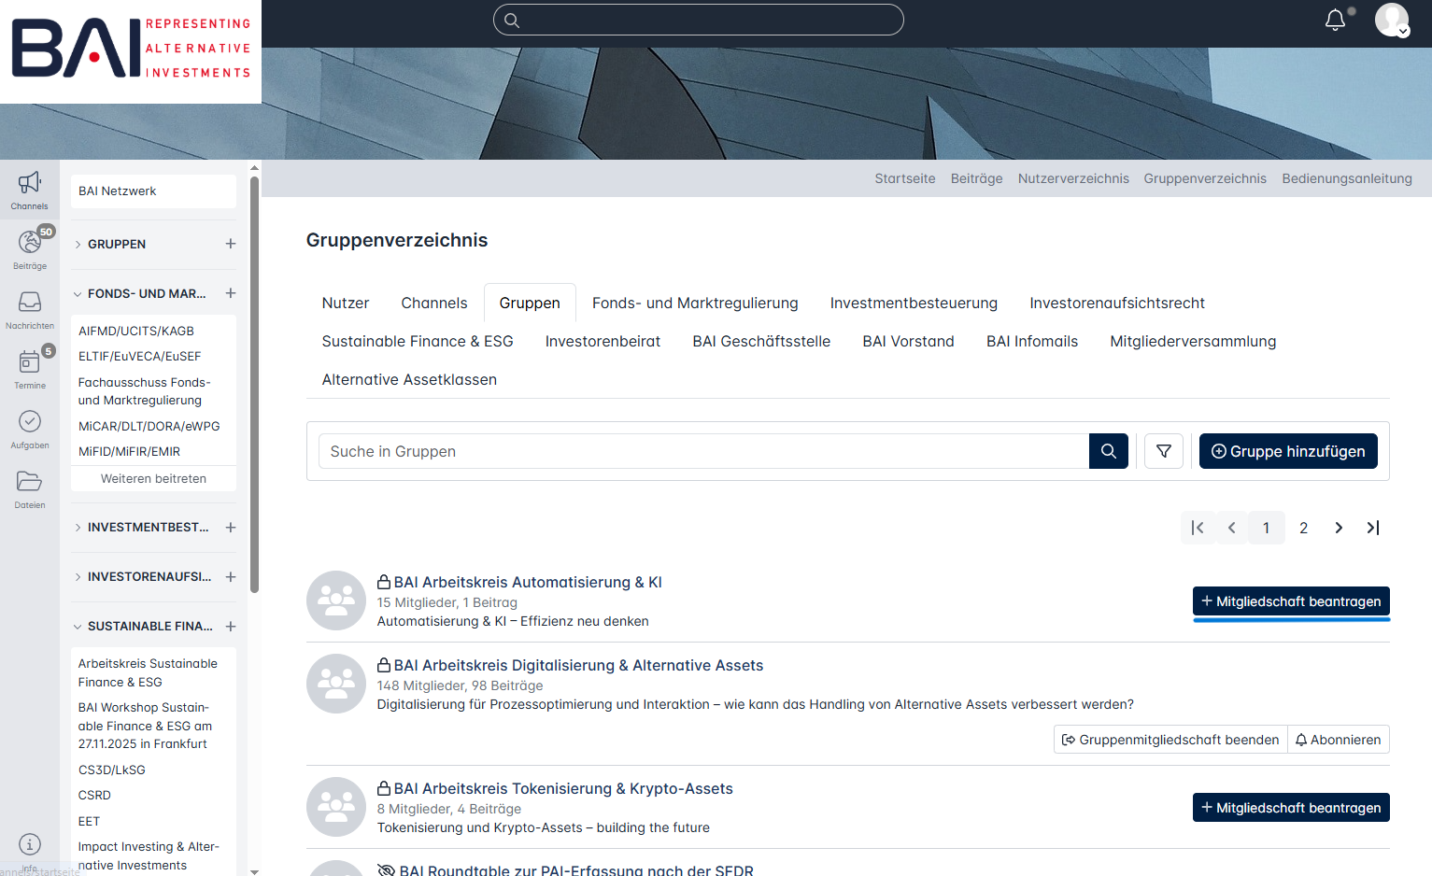Open the Dateien folder icon
Image resolution: width=1432 pixels, height=876 pixels.
[30, 482]
